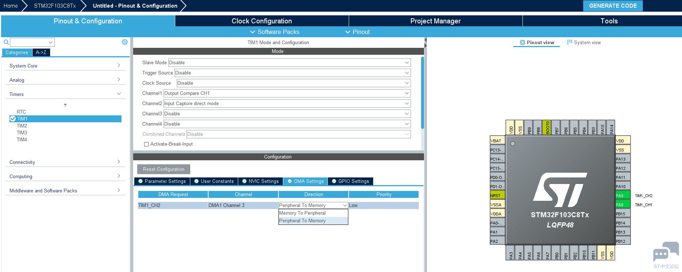This screenshot has height=272, width=682.
Task: Choose Memory To Peripheral direction option
Action: click(x=313, y=213)
